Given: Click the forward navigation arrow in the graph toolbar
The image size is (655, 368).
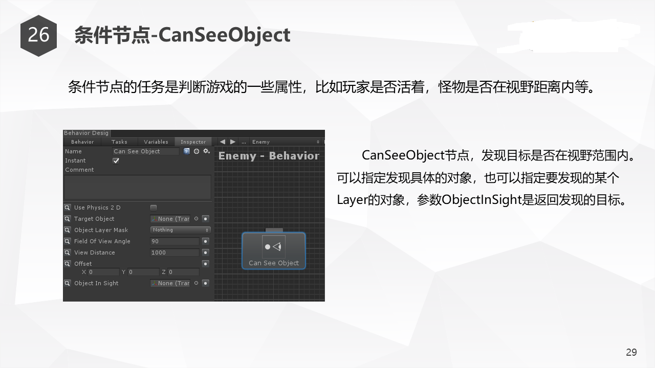Looking at the screenshot, I should point(233,142).
